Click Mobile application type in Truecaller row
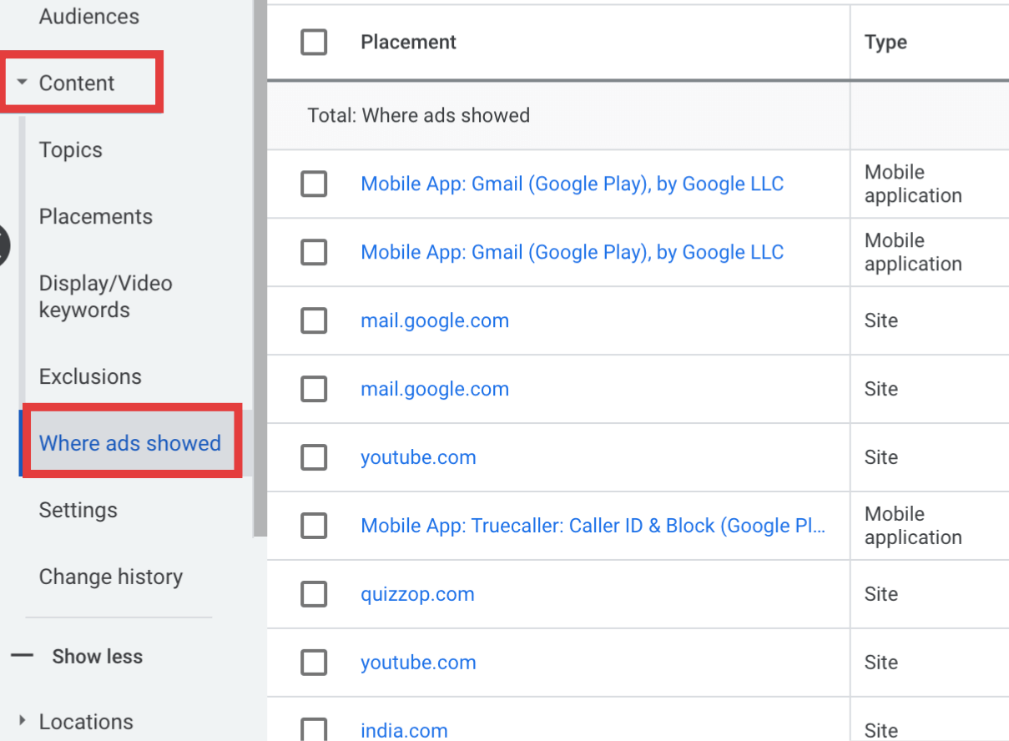1009x741 pixels. [913, 526]
